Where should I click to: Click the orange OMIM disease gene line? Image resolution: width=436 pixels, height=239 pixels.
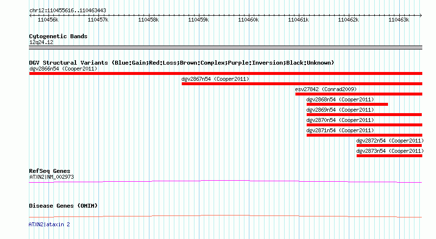225,216
